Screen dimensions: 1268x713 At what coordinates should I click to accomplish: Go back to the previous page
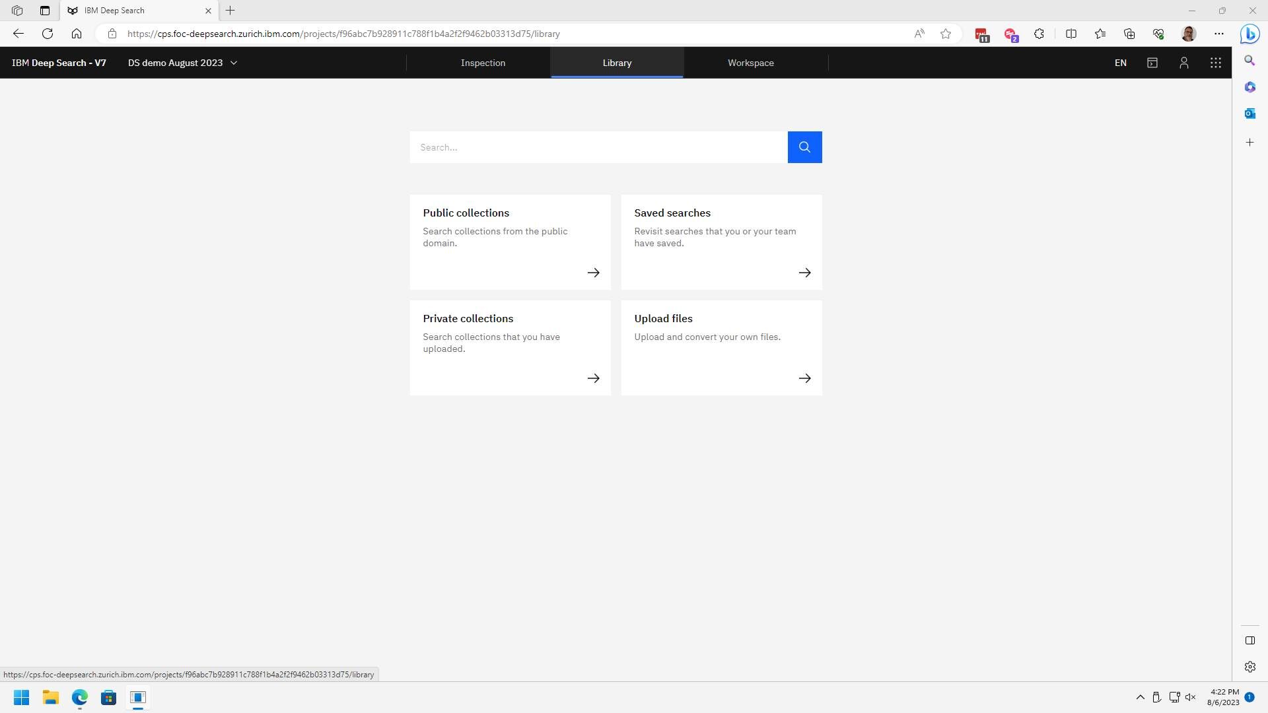[18, 34]
